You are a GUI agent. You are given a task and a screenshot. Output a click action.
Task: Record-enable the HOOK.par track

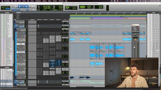(18, 62)
